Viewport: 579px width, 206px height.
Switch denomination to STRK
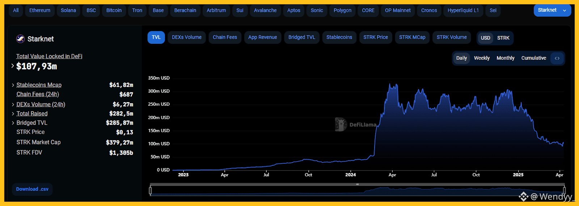[x=503, y=38]
